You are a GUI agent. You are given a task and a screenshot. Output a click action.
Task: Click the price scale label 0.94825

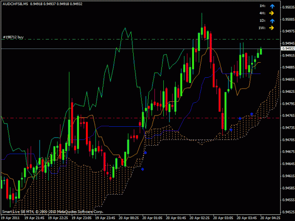click(288, 91)
